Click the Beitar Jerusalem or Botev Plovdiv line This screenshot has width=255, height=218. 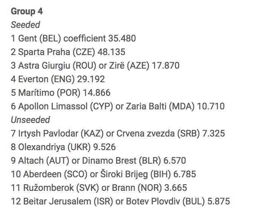pyautogui.click(x=120, y=201)
